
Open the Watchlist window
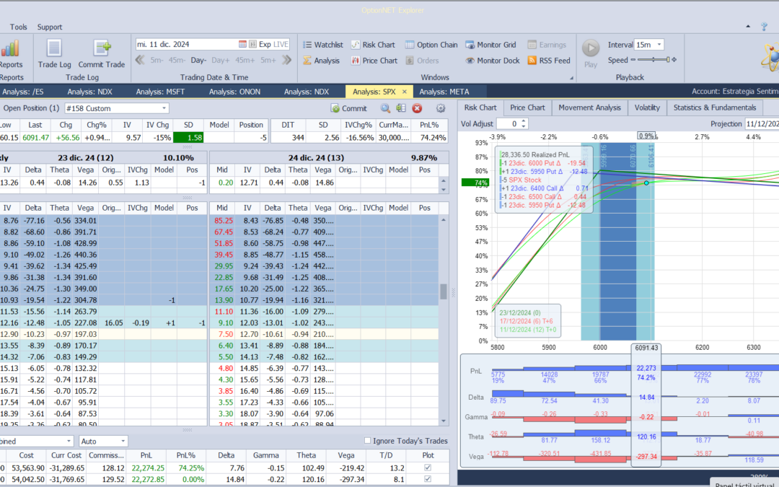322,45
